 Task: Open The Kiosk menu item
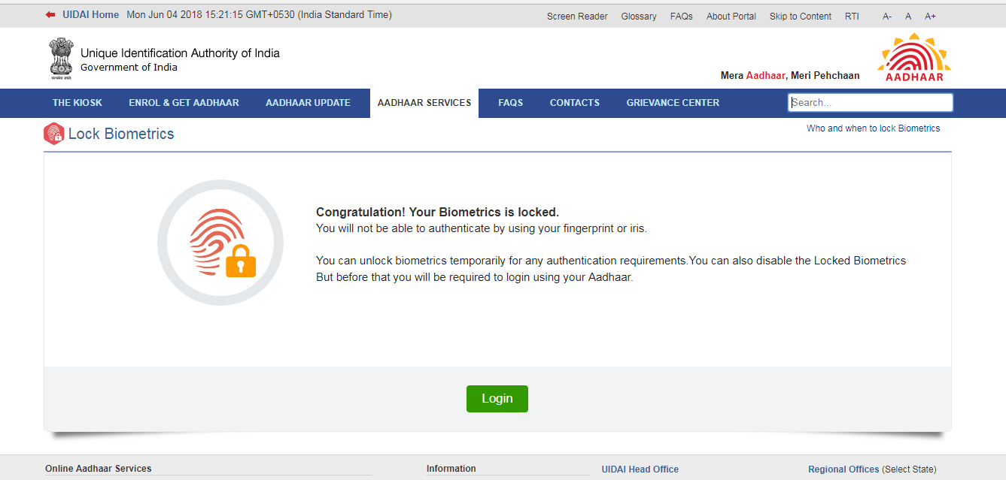click(78, 103)
